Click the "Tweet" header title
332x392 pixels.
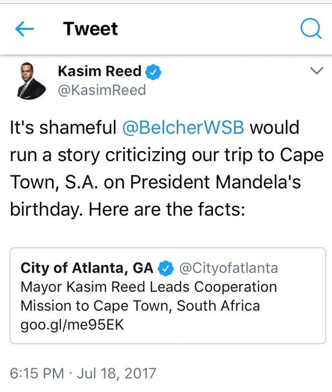click(x=90, y=29)
